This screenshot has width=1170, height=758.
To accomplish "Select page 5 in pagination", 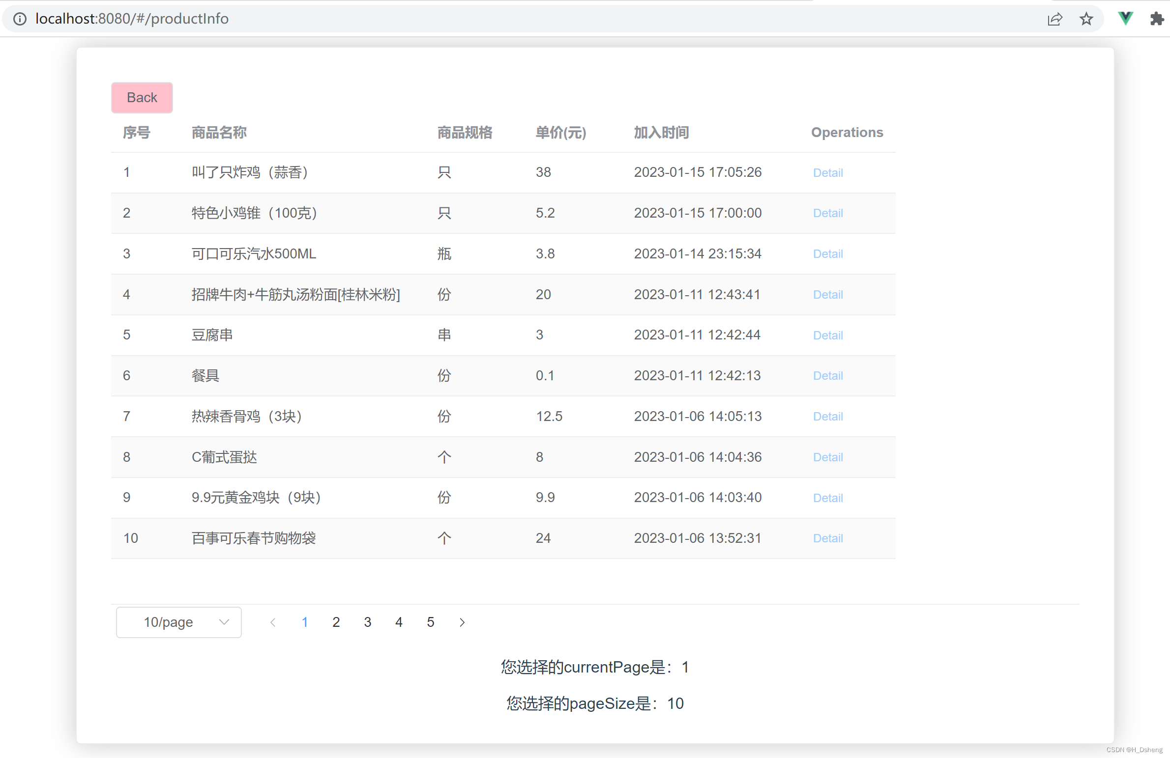I will click(x=431, y=622).
